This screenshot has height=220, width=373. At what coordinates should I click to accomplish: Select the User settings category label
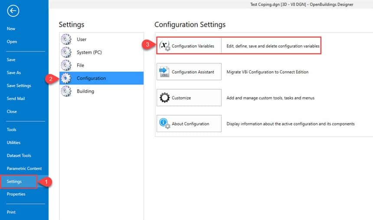82,39
